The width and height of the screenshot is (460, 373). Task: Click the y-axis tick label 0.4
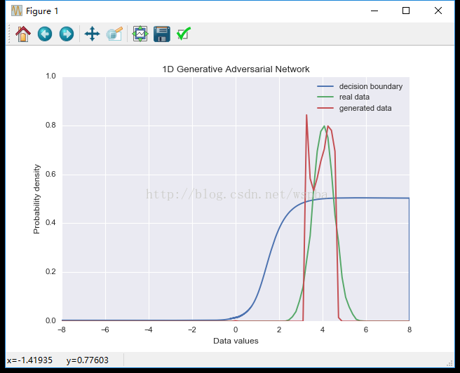50,222
